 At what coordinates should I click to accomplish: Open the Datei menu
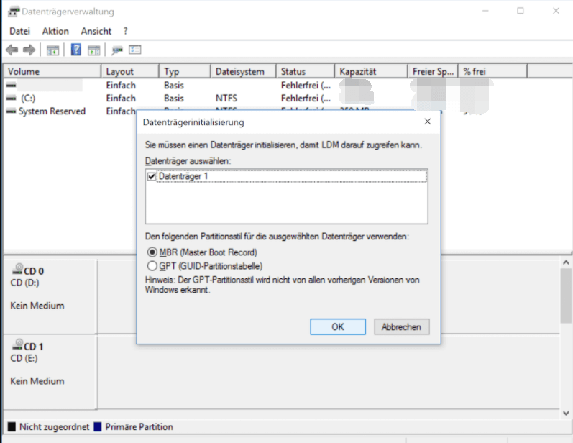pos(19,31)
